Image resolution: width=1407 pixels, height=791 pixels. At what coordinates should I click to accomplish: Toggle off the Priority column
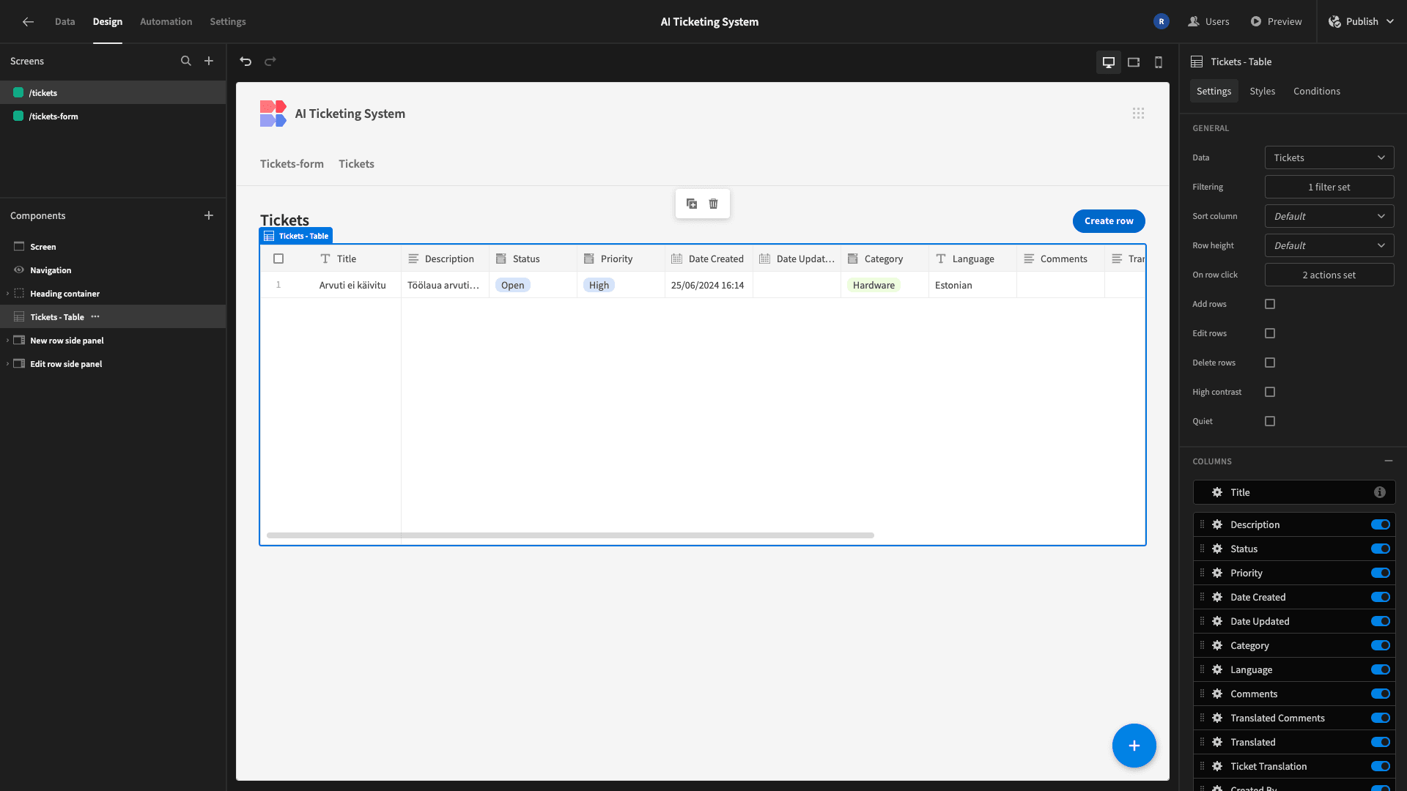(x=1381, y=573)
